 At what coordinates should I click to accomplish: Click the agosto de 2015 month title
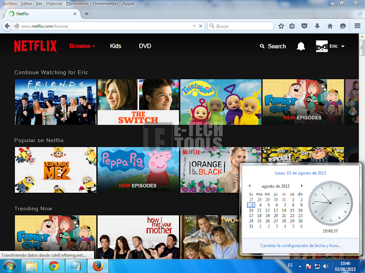click(x=275, y=186)
